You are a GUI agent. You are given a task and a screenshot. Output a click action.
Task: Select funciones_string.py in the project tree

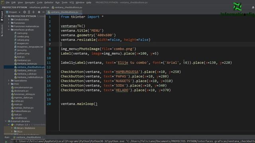pyautogui.click(x=24, y=94)
